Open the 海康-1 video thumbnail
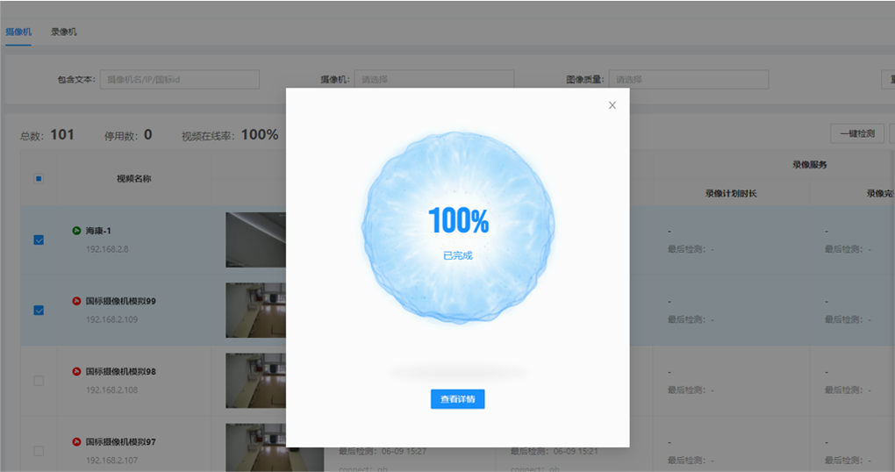 pyautogui.click(x=255, y=240)
